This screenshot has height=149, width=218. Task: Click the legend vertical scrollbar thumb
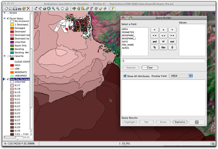(31, 78)
